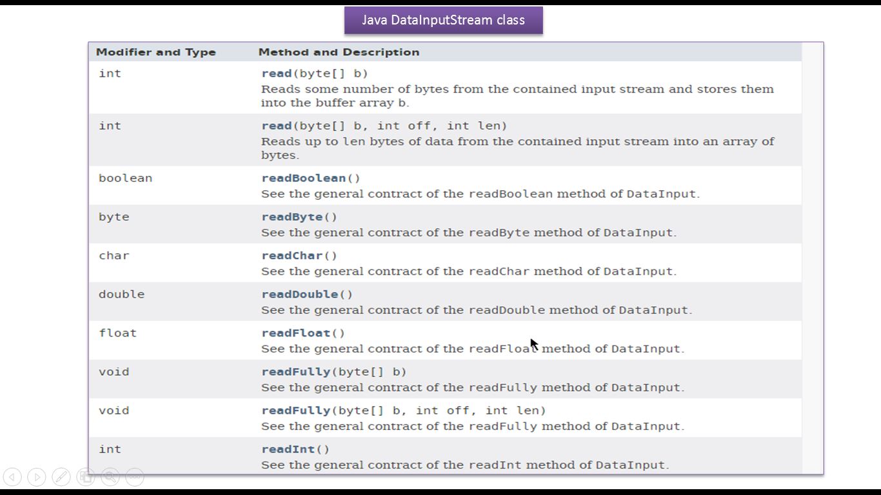
Task: Click the Modifier and Type column header
Action: click(x=156, y=52)
